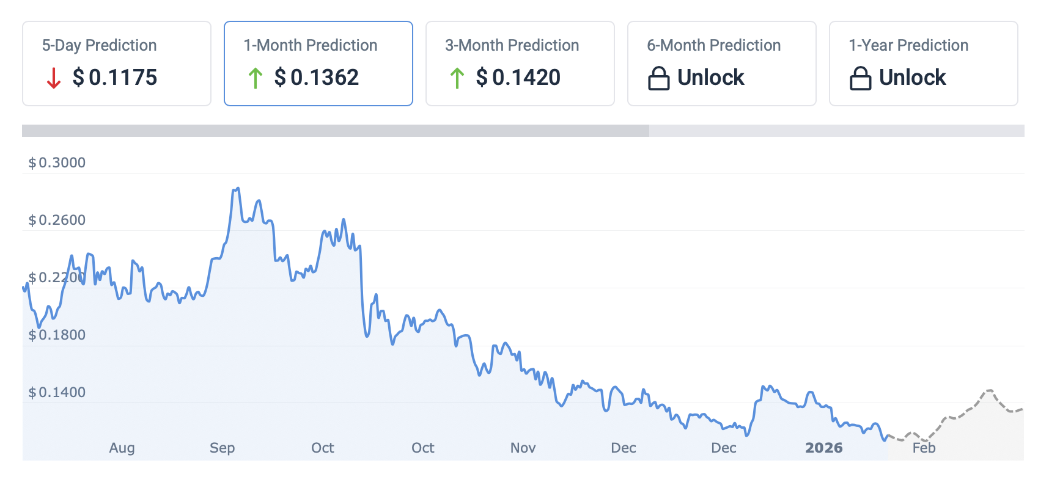
Task: Click the 2026 marker on the timeline
Action: coord(823,448)
